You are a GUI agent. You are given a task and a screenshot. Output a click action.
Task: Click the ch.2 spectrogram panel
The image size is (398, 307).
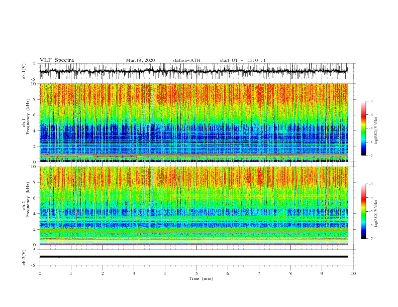point(193,206)
